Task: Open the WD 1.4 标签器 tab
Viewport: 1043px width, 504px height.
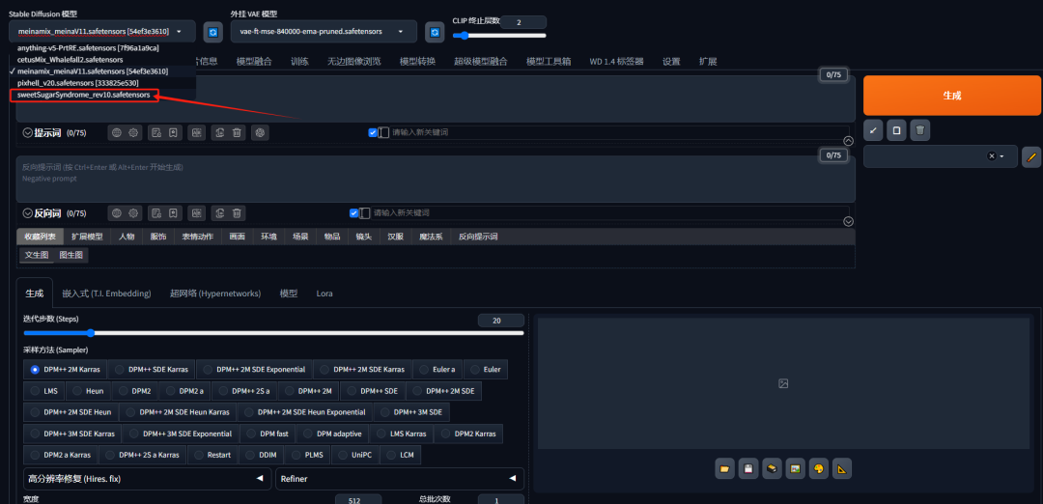Action: [x=616, y=61]
